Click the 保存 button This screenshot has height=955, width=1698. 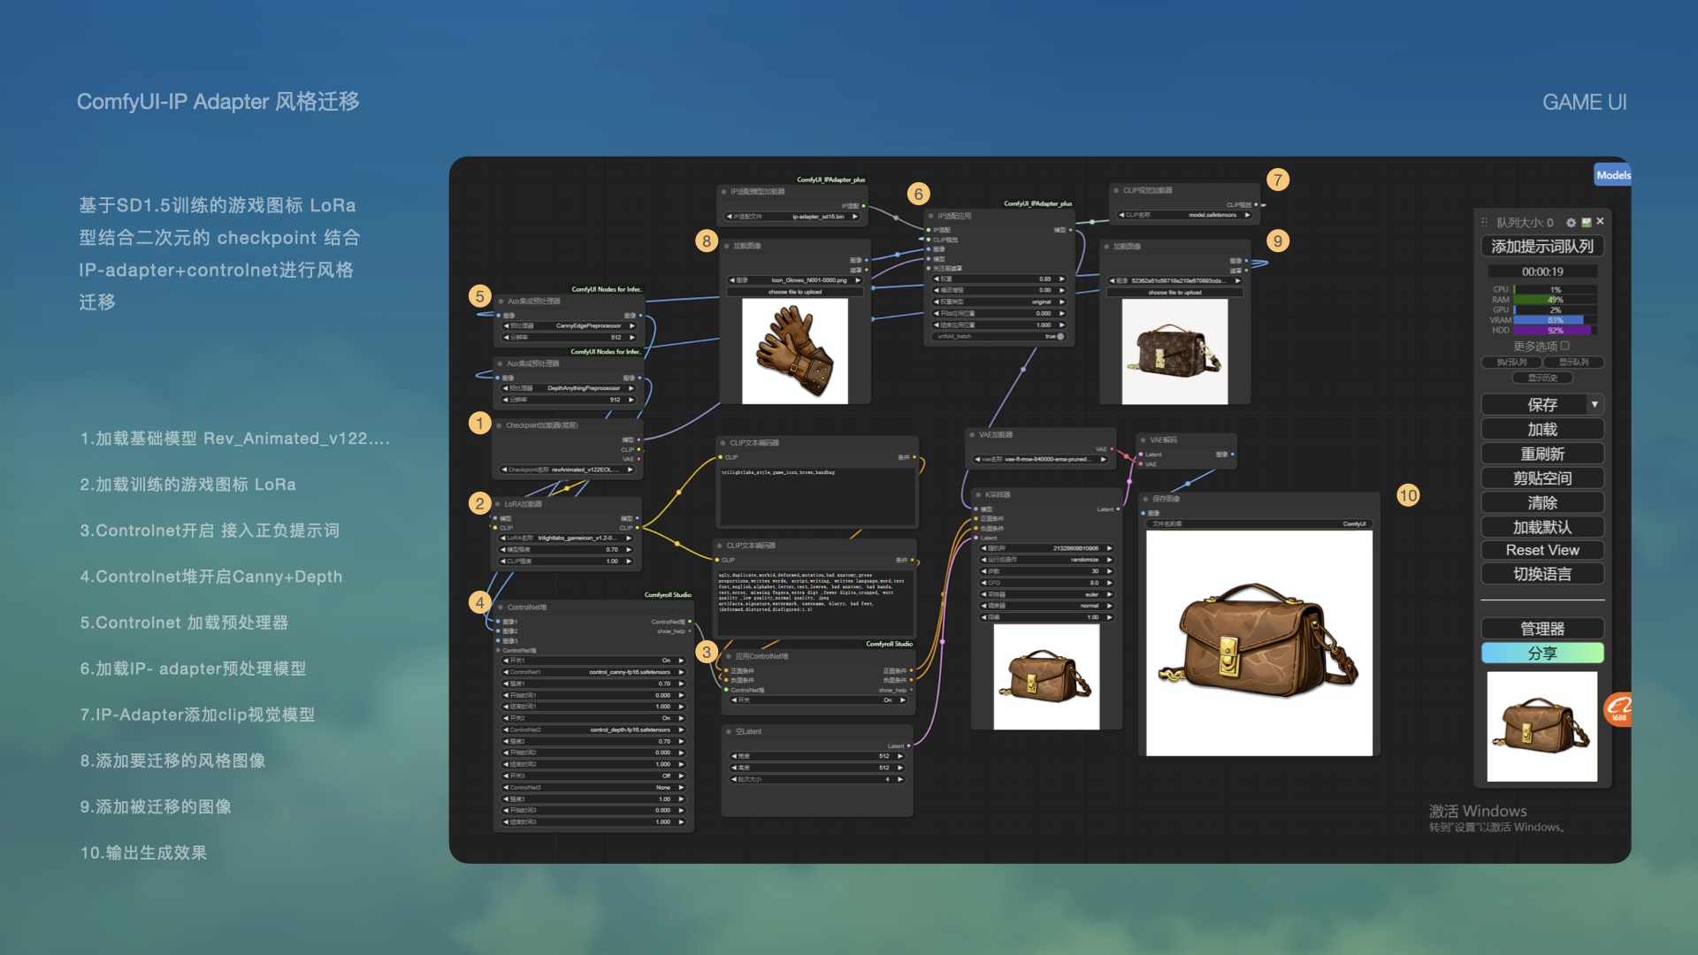click(x=1534, y=405)
